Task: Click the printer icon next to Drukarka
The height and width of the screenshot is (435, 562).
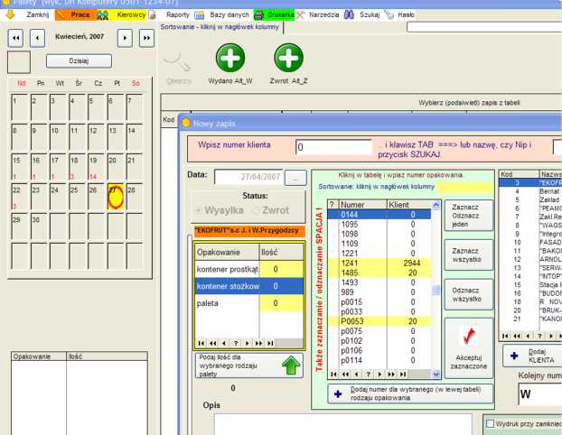Action: pos(258,15)
